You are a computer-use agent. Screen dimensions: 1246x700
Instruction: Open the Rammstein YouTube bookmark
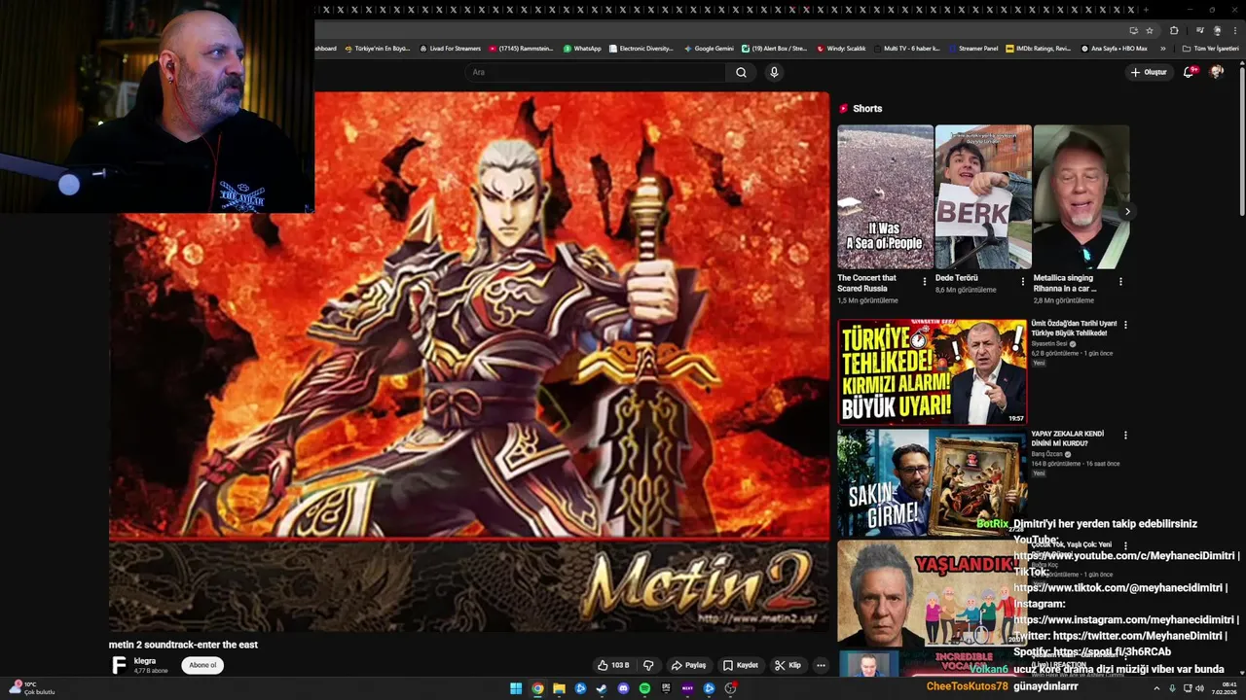[x=521, y=49]
